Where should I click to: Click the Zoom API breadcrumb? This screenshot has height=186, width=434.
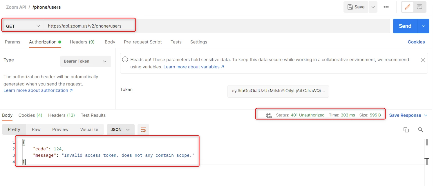(x=16, y=7)
